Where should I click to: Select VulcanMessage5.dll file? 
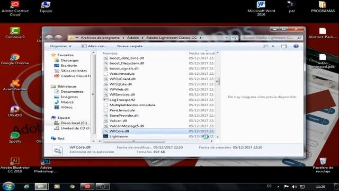pyautogui.click(x=127, y=126)
